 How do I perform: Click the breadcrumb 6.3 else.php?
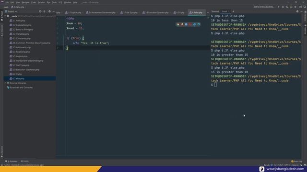tap(18, 7)
